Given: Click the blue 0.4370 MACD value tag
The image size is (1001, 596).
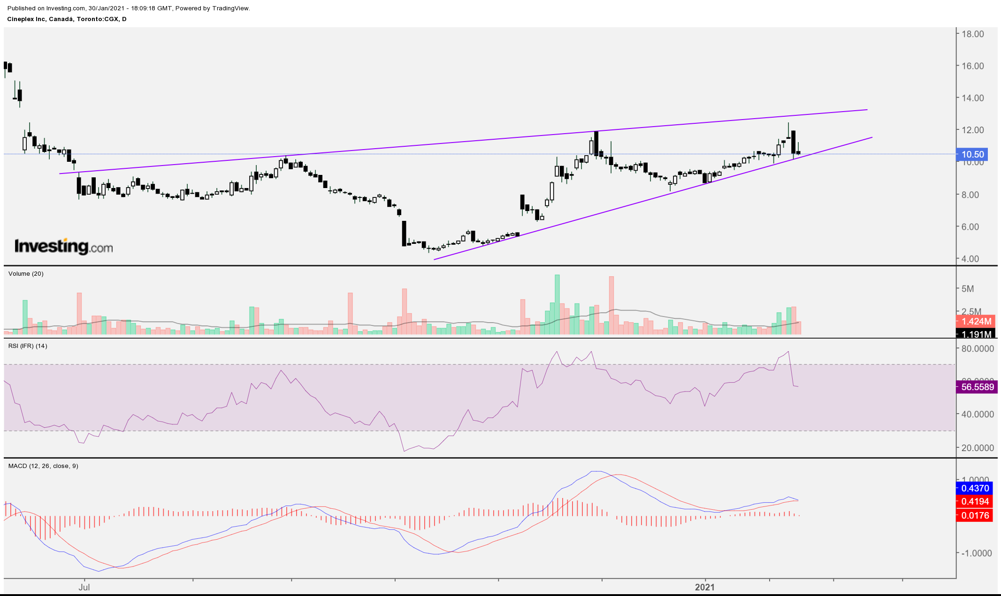Looking at the screenshot, I should 974,488.
